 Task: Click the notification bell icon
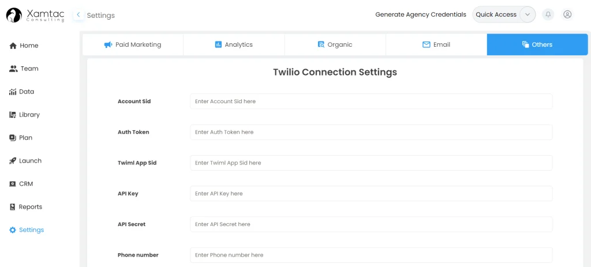tap(548, 14)
